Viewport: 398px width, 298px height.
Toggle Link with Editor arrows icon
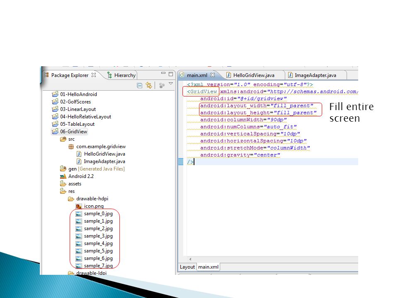tap(149, 85)
